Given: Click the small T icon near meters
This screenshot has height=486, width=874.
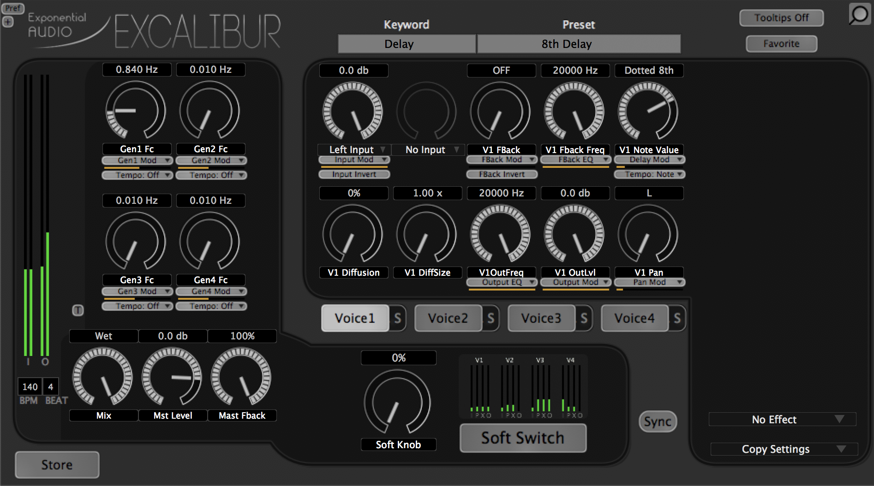Looking at the screenshot, I should (78, 310).
